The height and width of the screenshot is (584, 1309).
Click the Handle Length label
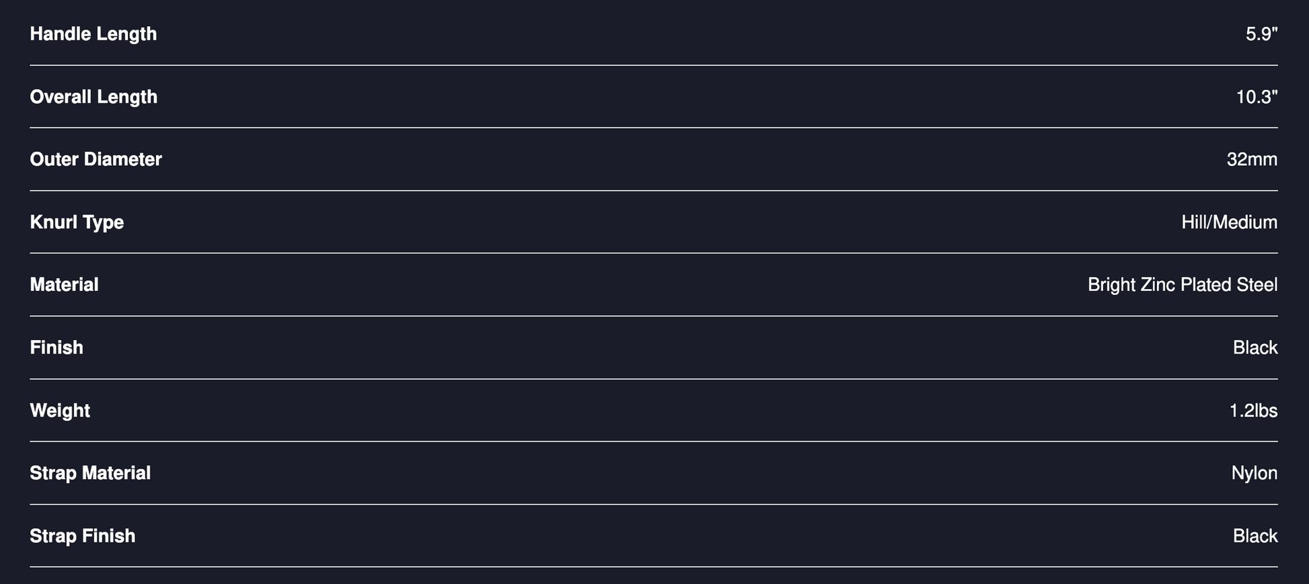tap(93, 34)
